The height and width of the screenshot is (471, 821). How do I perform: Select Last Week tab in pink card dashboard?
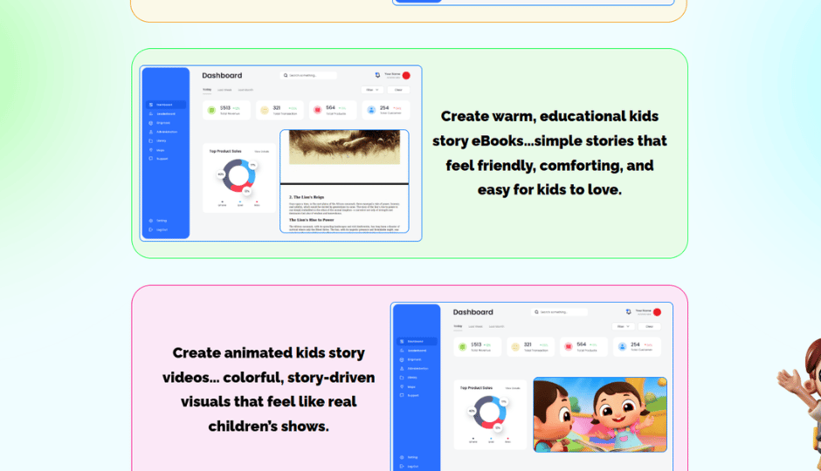[x=475, y=327]
